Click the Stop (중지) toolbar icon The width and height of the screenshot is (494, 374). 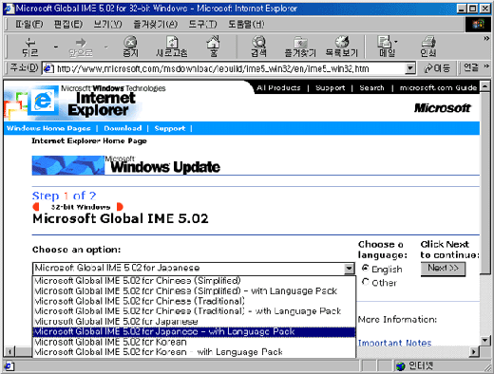(x=130, y=47)
